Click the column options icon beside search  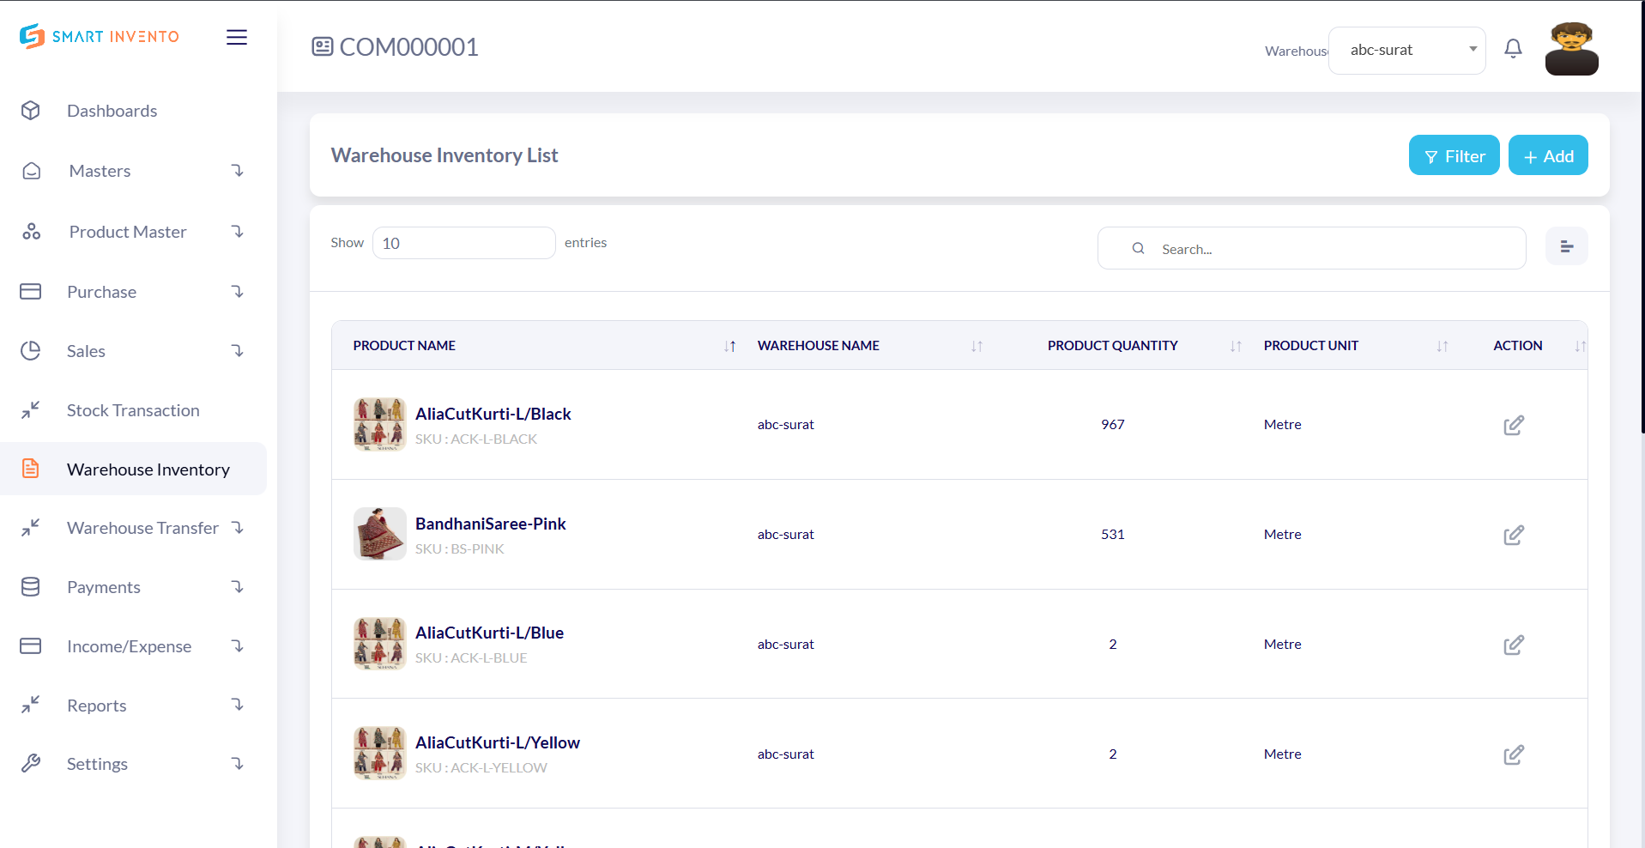(x=1566, y=247)
